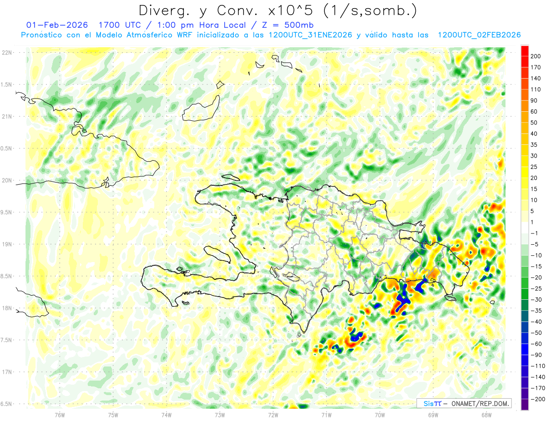Click the "6.5N" latitude label
Screen dimensions: 546x421
click(7, 404)
